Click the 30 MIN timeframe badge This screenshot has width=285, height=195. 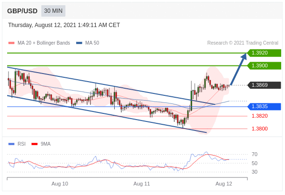53,11
